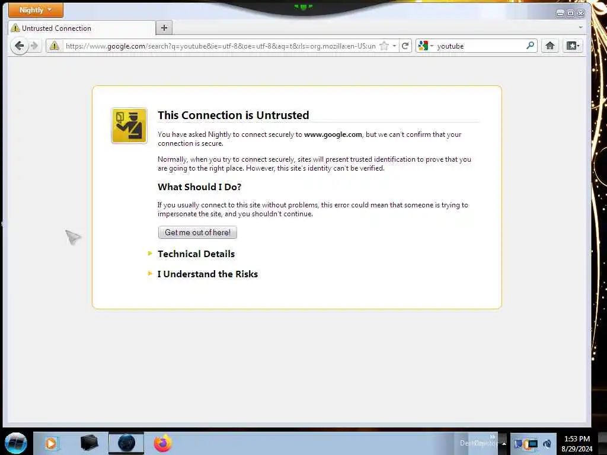The width and height of the screenshot is (607, 455).
Task: Open a new tab with plus button
Action: [164, 28]
